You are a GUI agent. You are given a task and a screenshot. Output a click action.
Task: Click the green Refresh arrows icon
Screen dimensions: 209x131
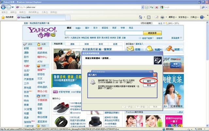[x=152, y=7]
